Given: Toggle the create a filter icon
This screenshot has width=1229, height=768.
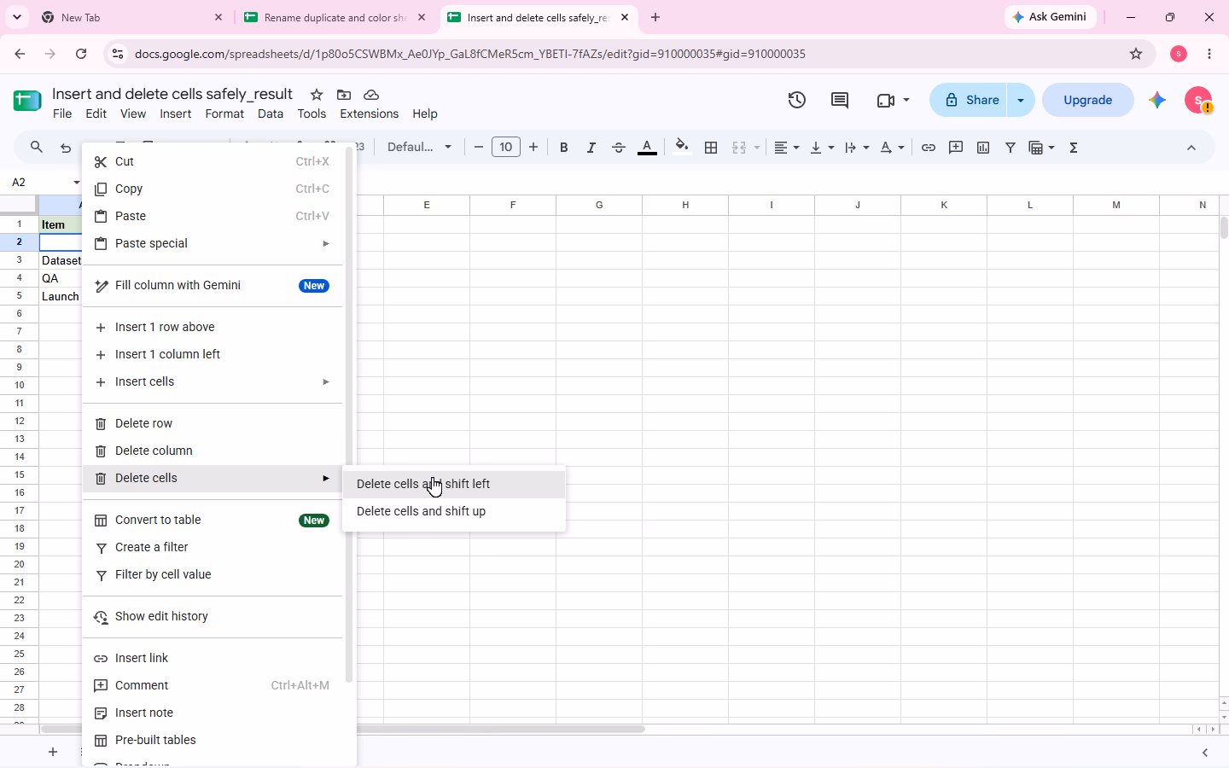Looking at the screenshot, I should pyautogui.click(x=1011, y=148).
